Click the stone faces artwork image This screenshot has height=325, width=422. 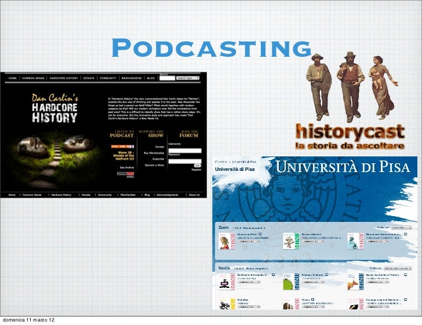tap(55, 159)
